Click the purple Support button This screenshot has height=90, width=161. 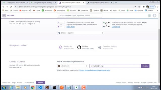coord(41,82)
